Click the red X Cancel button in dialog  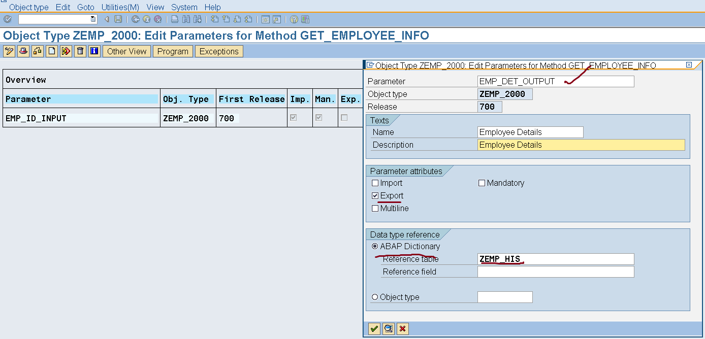[x=403, y=329]
